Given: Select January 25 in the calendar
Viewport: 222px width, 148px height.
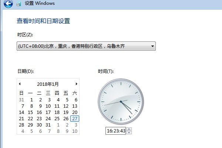Looking at the screenshot, I should 57,119.
